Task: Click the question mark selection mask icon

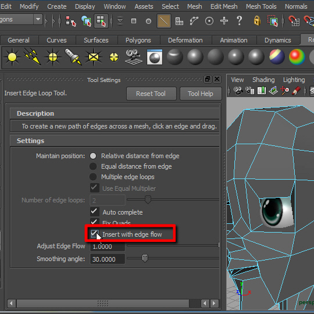Action: point(239,20)
